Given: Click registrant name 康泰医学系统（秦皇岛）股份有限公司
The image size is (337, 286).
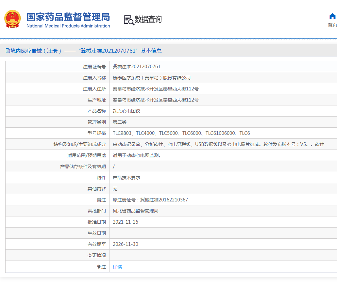Looking at the screenshot, I should click(x=152, y=78).
